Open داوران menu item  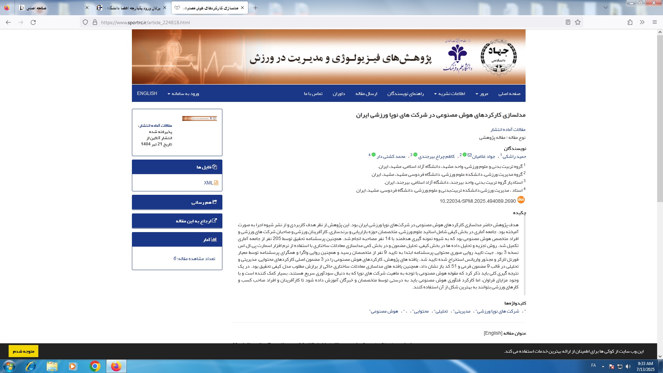339,94
